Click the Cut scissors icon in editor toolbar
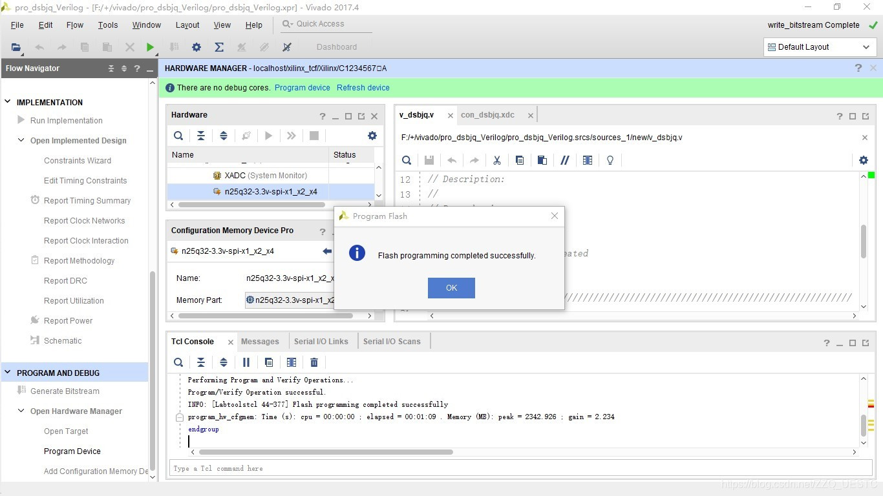883x496 pixels. [x=497, y=160]
